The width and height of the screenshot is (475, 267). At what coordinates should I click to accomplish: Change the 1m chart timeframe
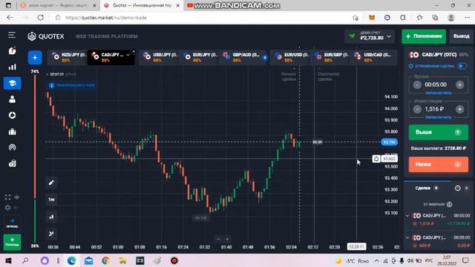(x=51, y=200)
